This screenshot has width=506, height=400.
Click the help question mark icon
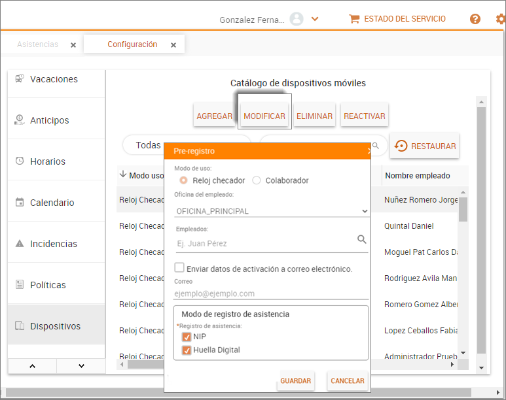(x=475, y=19)
